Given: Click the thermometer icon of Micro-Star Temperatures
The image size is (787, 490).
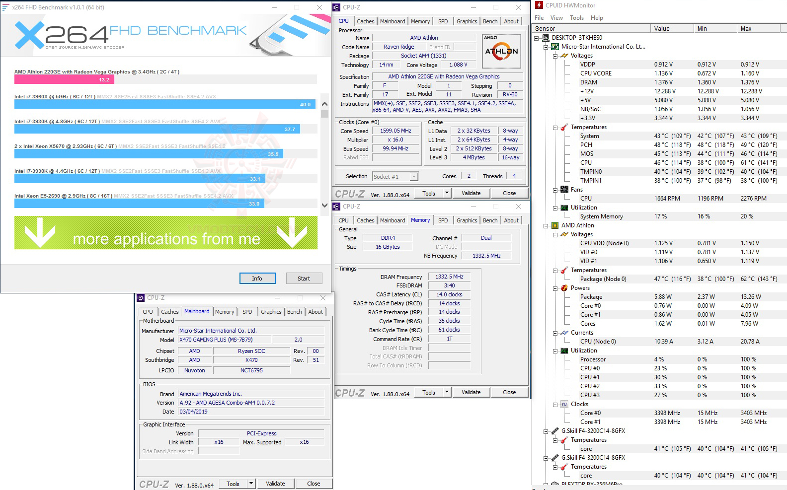Looking at the screenshot, I should (x=564, y=127).
